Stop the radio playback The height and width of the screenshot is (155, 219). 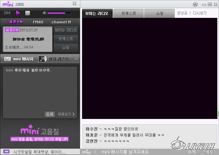pos(28,13)
